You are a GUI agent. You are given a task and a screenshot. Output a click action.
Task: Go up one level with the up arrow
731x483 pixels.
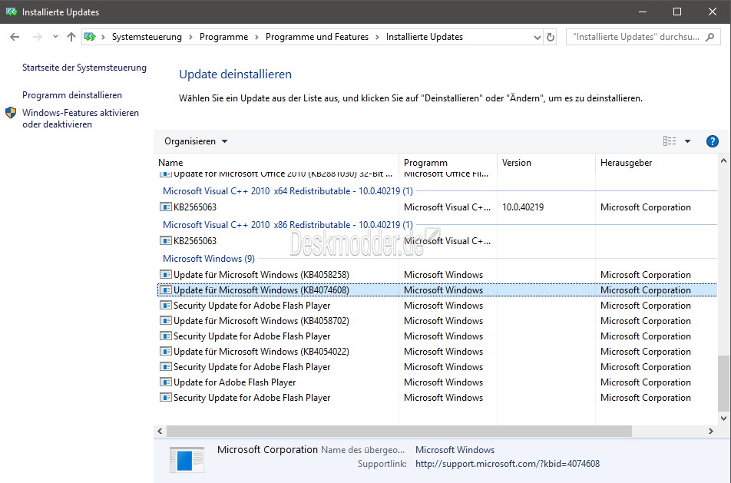(x=71, y=37)
